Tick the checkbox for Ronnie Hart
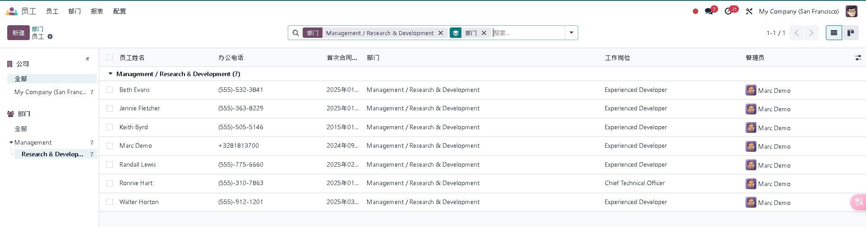 110,183
